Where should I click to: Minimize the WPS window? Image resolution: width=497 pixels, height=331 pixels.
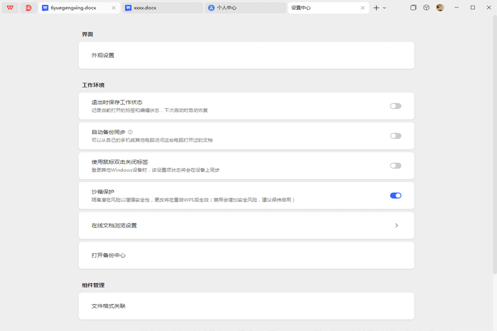(x=457, y=7)
